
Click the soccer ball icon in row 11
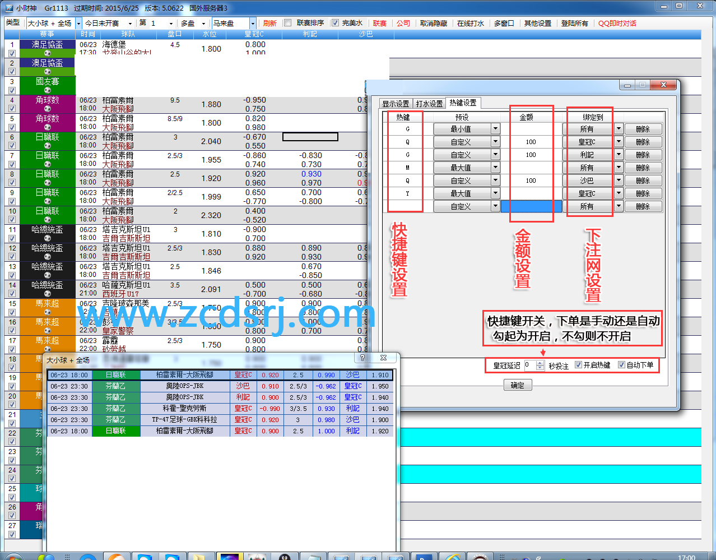[x=48, y=238]
